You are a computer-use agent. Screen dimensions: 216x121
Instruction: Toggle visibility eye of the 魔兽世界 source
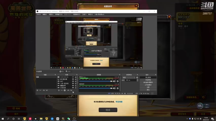pos(73,86)
